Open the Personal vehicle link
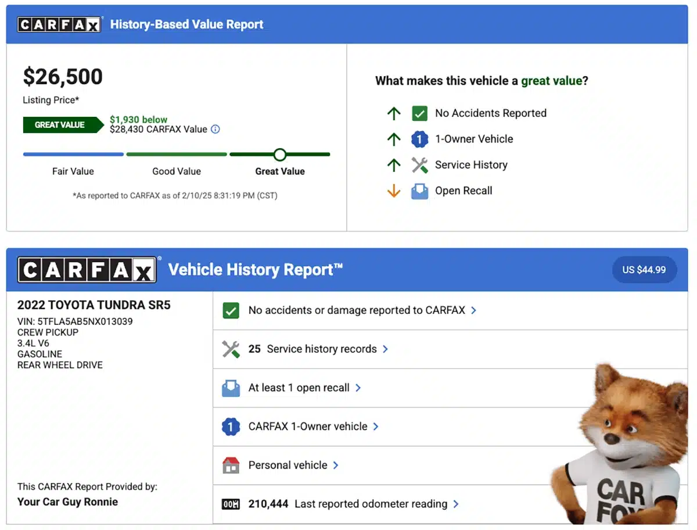 coord(288,465)
